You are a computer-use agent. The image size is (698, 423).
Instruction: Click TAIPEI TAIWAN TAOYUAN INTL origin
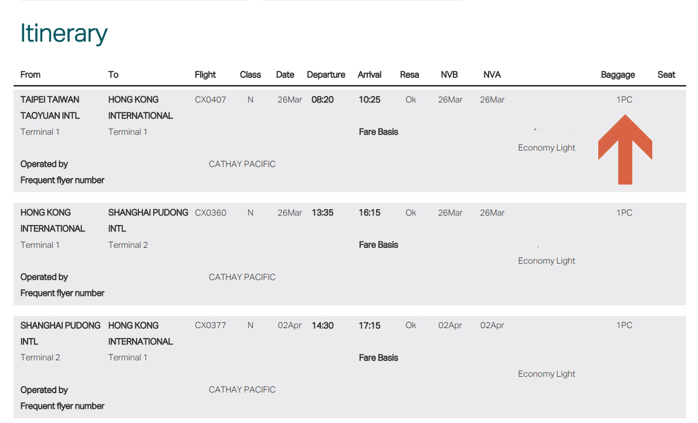pos(50,108)
